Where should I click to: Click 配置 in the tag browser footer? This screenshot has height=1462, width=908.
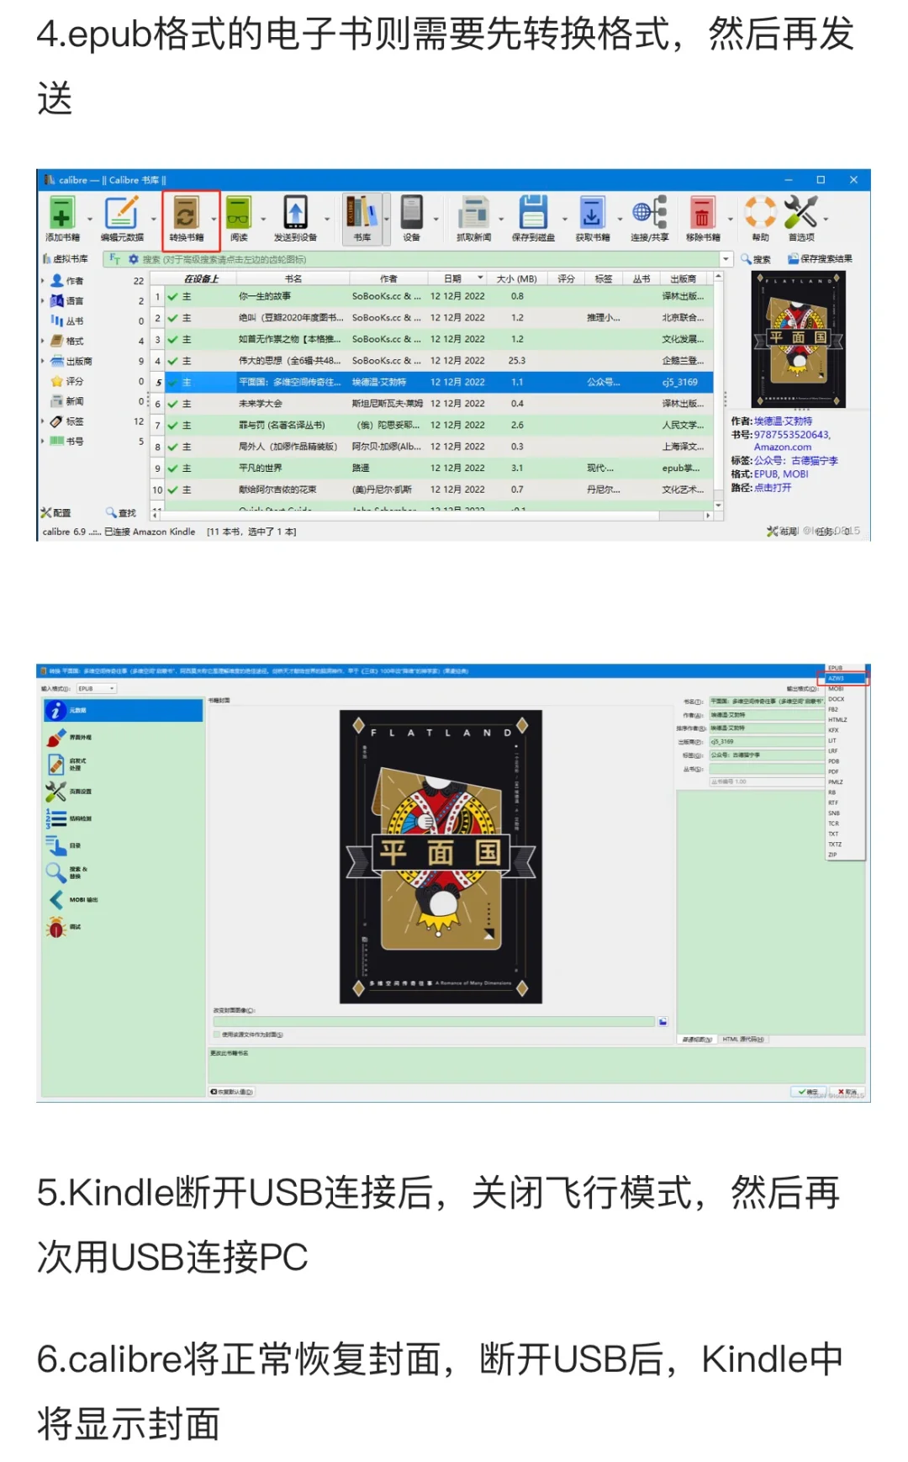pos(55,513)
